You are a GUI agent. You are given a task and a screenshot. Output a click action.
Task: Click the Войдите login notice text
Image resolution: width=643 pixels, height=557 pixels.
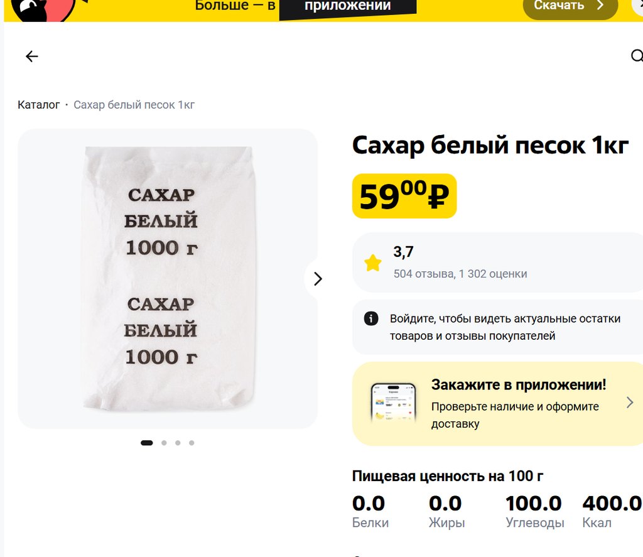[x=505, y=327]
